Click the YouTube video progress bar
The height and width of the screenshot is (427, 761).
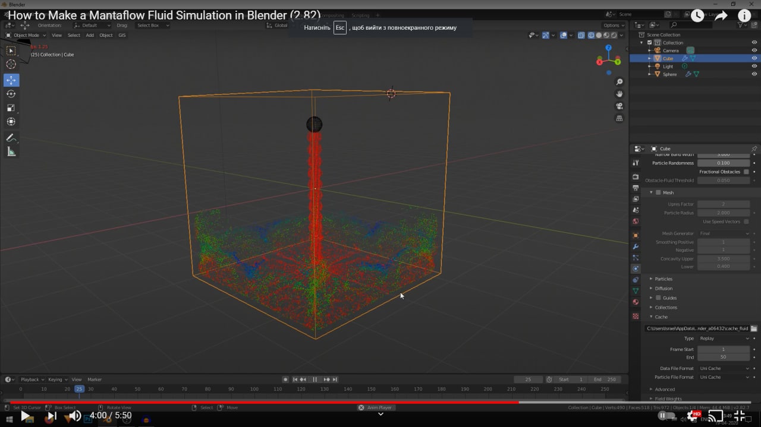pyautogui.click(x=380, y=402)
